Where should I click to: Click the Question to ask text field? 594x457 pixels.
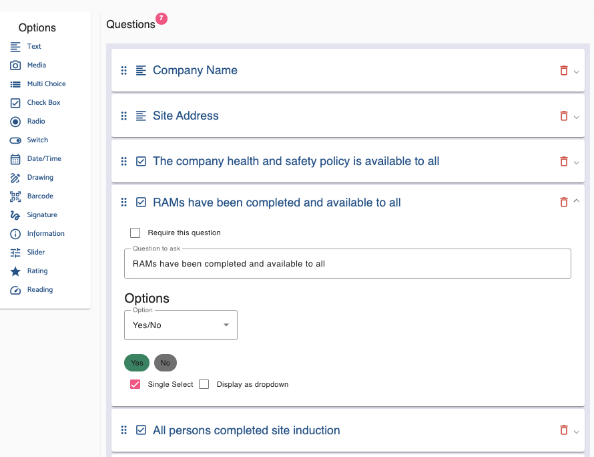click(347, 263)
